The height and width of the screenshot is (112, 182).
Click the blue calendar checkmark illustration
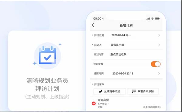click(47, 55)
